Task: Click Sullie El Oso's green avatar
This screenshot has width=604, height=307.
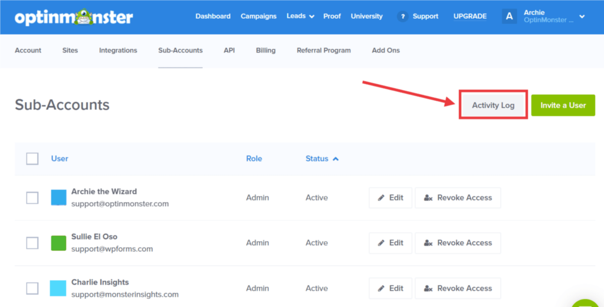Action: pyautogui.click(x=58, y=243)
